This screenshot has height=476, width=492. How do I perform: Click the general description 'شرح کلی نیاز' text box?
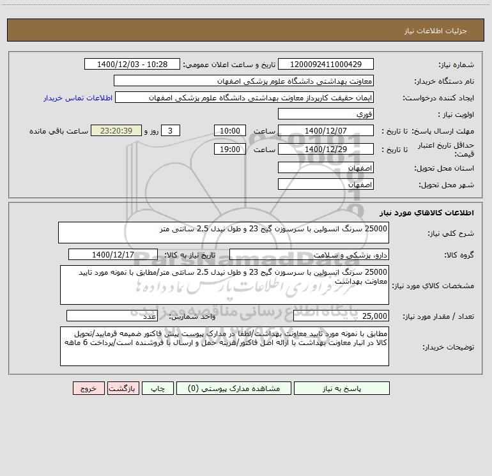[224, 233]
